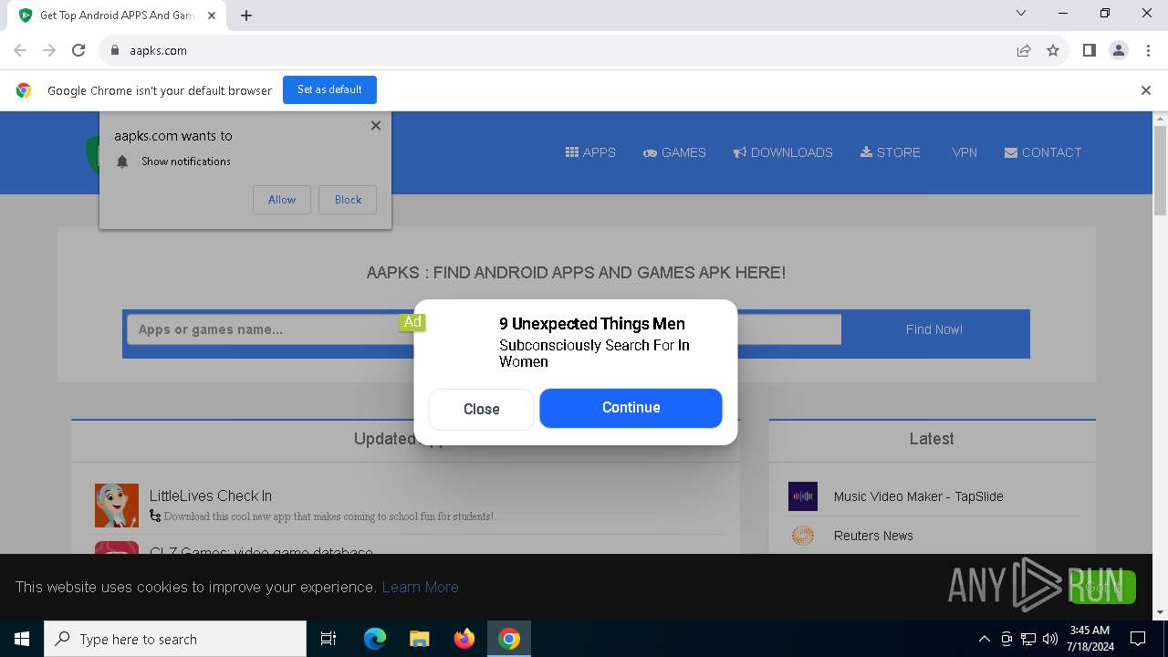
Task: Block notifications from aapks.com
Action: 348,200
